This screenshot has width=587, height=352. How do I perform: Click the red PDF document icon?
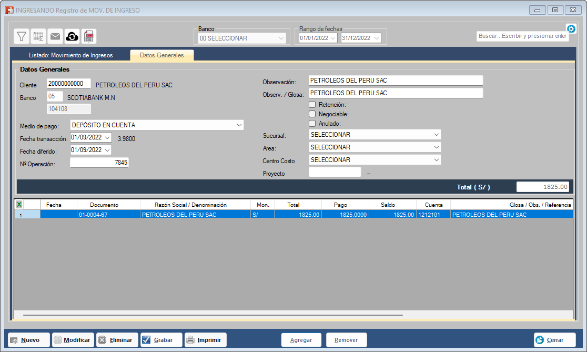point(89,36)
